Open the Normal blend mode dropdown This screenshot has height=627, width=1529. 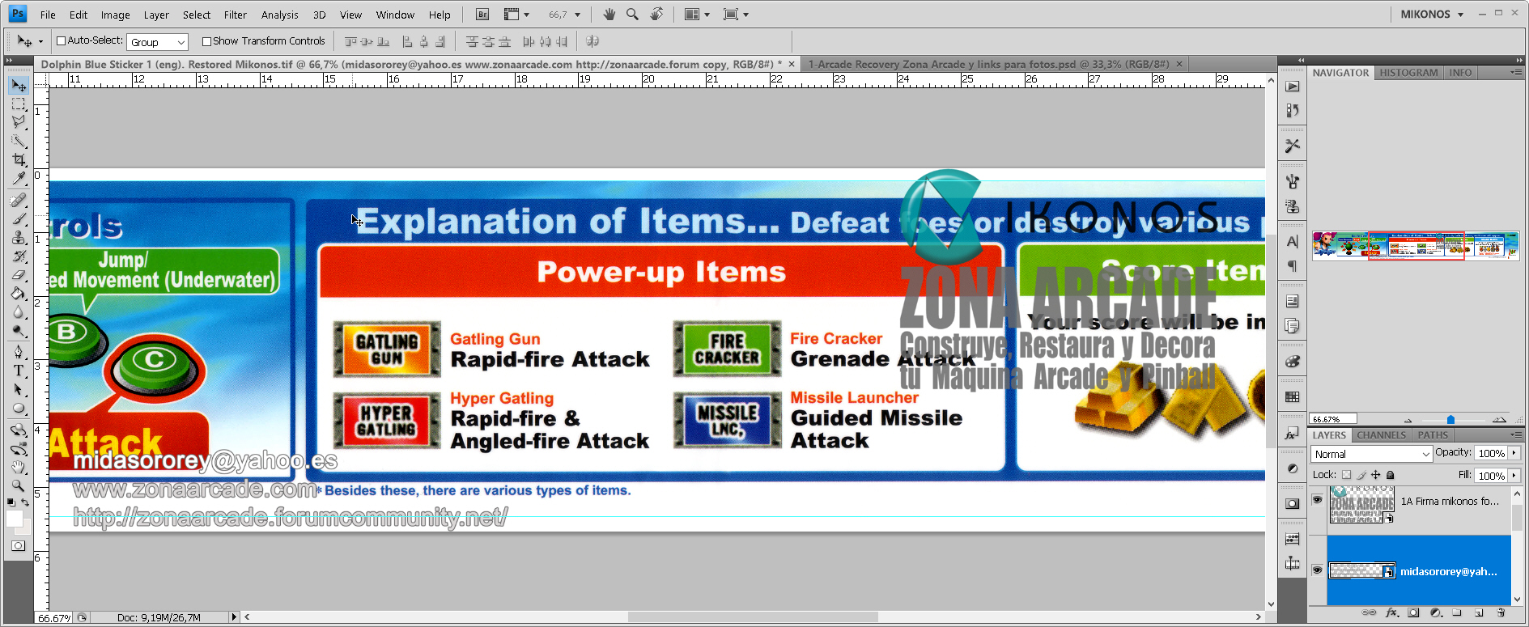[x=1371, y=454]
